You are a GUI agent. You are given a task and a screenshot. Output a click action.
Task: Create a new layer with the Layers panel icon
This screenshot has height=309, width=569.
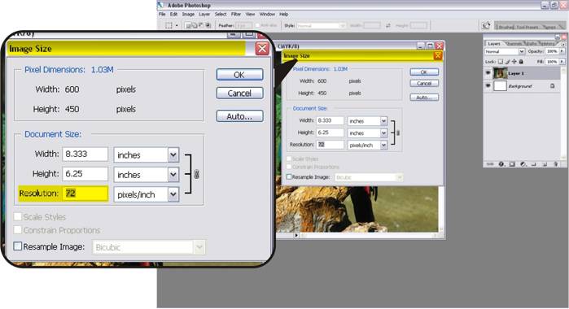coord(545,164)
